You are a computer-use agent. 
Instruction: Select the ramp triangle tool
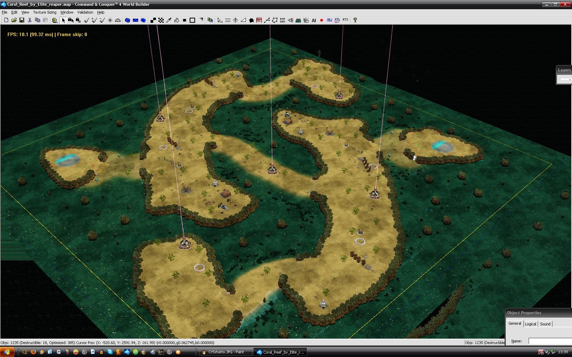[243, 20]
